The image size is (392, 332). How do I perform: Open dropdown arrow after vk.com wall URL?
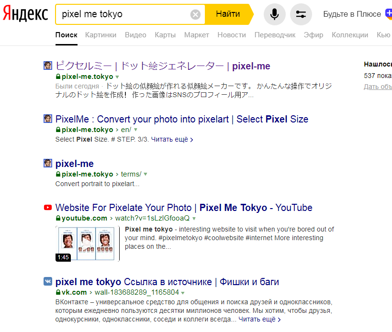tap(183, 293)
